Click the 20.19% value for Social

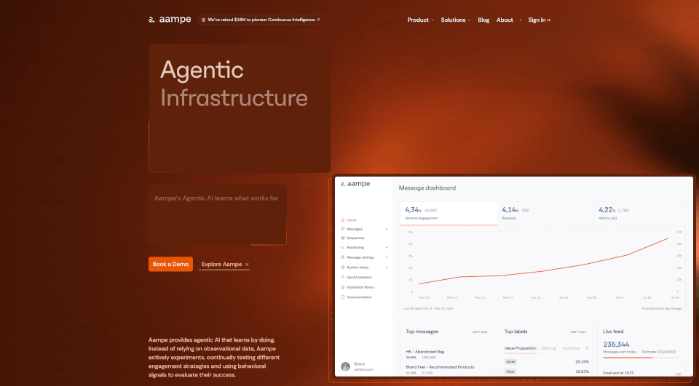click(x=582, y=361)
